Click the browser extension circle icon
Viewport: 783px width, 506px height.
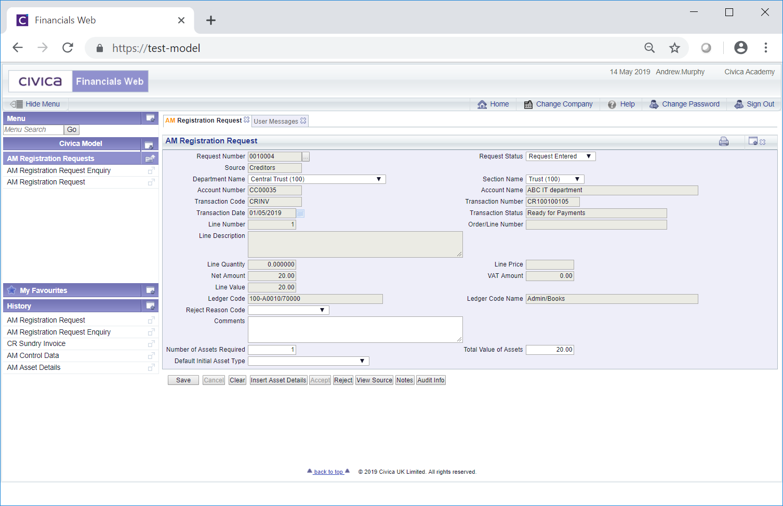706,48
